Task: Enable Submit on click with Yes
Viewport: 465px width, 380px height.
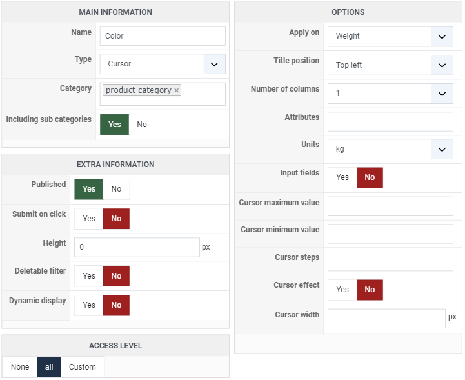Action: [x=89, y=219]
